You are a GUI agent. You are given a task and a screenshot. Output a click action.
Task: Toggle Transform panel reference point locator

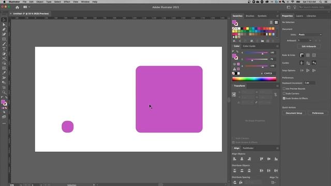click(234, 95)
